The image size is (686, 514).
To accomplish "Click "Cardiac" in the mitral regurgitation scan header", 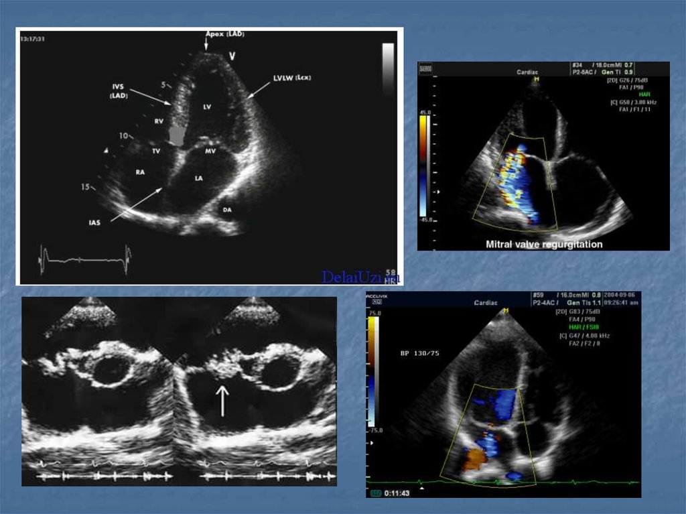I will point(527,72).
